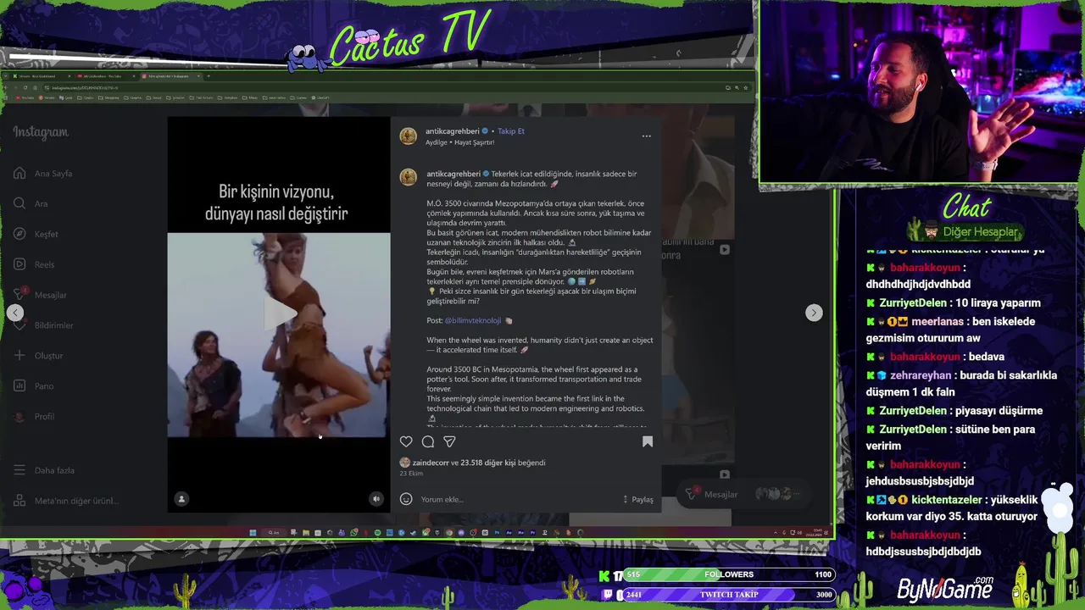The image size is (1085, 610).
Task: Open the Mesajlar messages sidebar icon
Action: [19, 295]
